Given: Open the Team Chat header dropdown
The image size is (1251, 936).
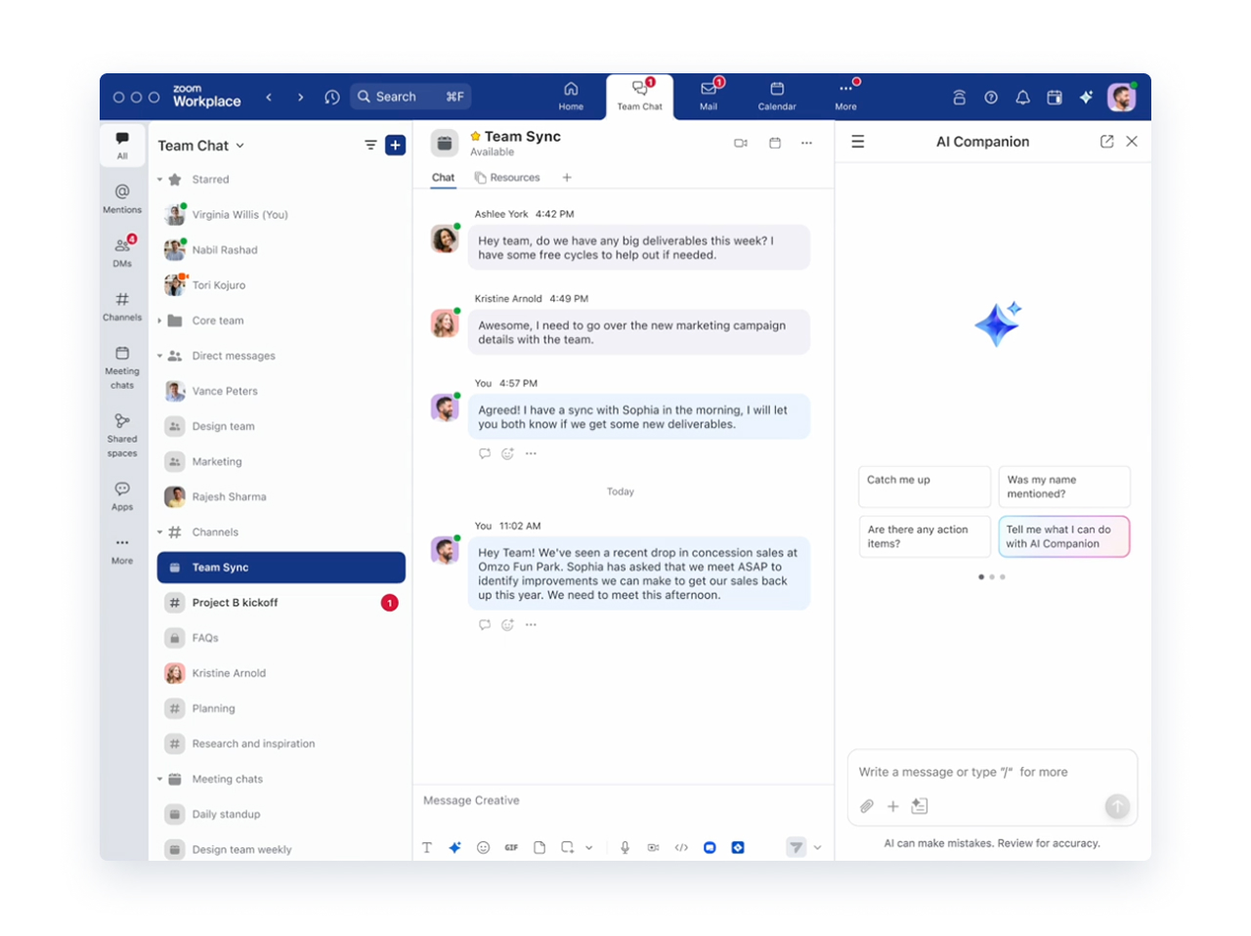Looking at the screenshot, I should click(201, 146).
